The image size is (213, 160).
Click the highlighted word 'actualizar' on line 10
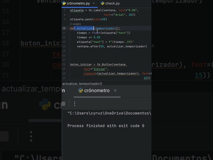point(85,28)
